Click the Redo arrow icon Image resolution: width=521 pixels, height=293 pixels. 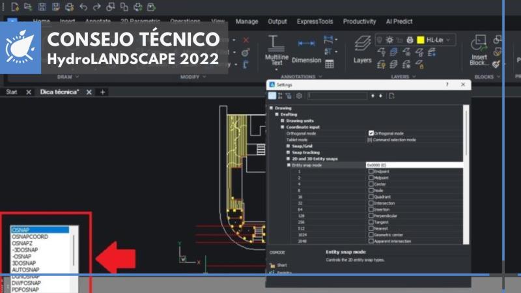tap(96, 7)
